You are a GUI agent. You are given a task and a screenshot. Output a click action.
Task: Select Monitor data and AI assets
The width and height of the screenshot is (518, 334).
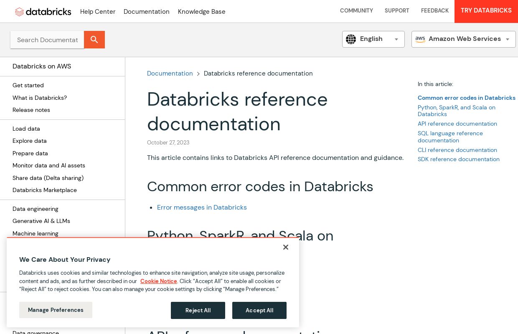pyautogui.click(x=49, y=165)
